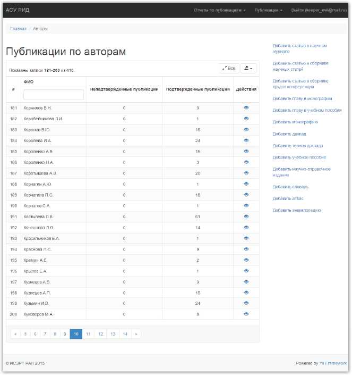
Task: View details for Короленко А.В.
Action: 246,151
